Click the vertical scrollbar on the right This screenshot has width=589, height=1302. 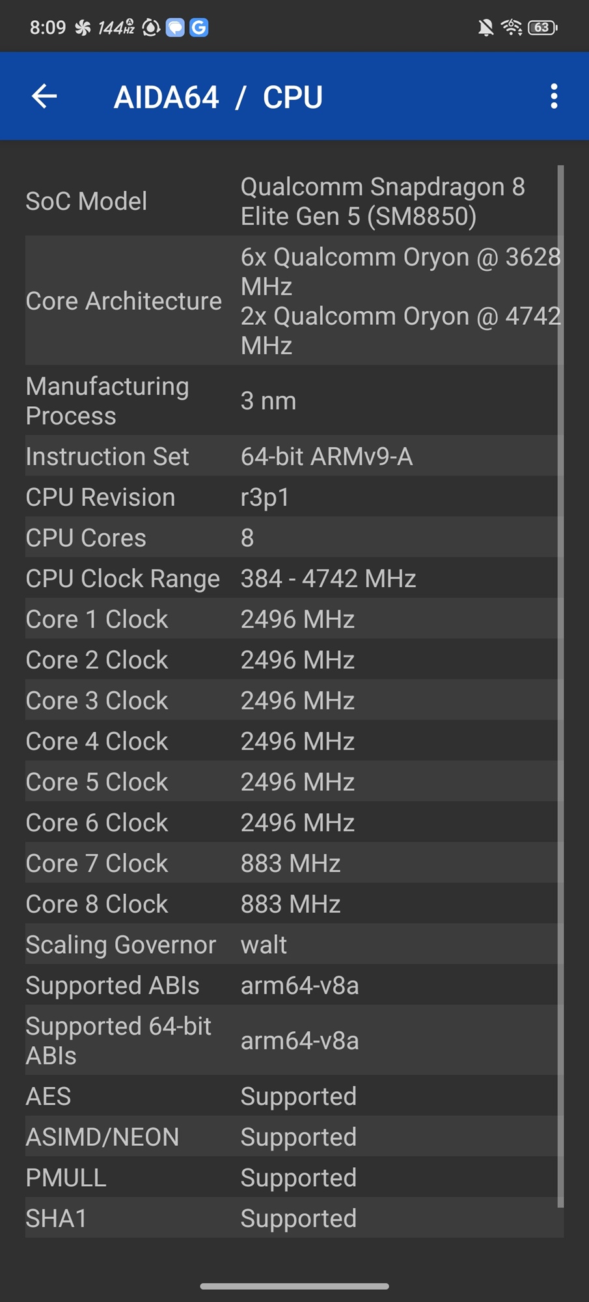[x=561, y=686]
